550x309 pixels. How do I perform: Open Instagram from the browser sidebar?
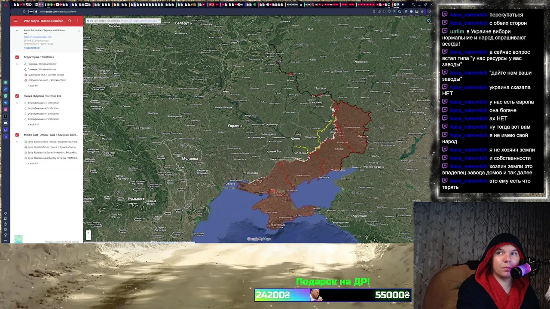coord(6,109)
